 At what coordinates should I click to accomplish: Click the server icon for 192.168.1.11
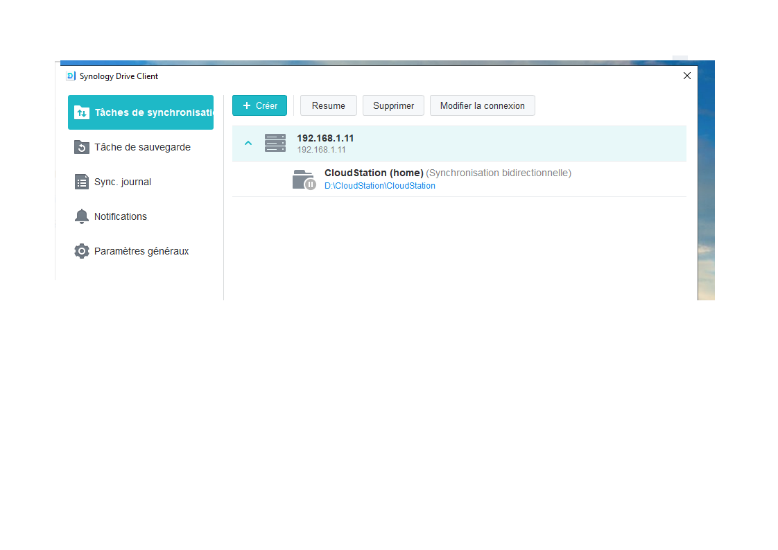point(275,143)
